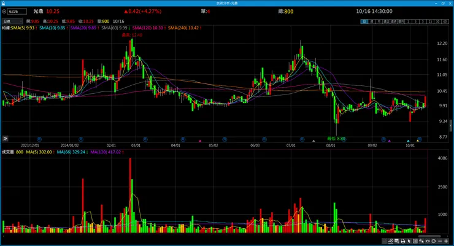Choose the 5-minute interval button

pos(423,21)
